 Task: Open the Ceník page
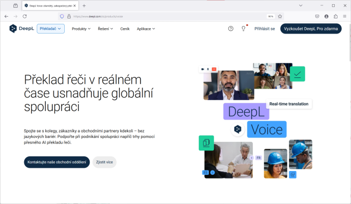(x=125, y=29)
